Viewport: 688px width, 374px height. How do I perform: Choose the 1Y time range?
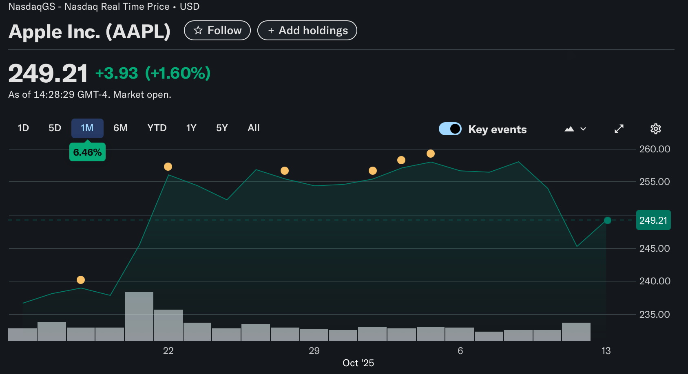[x=191, y=128]
